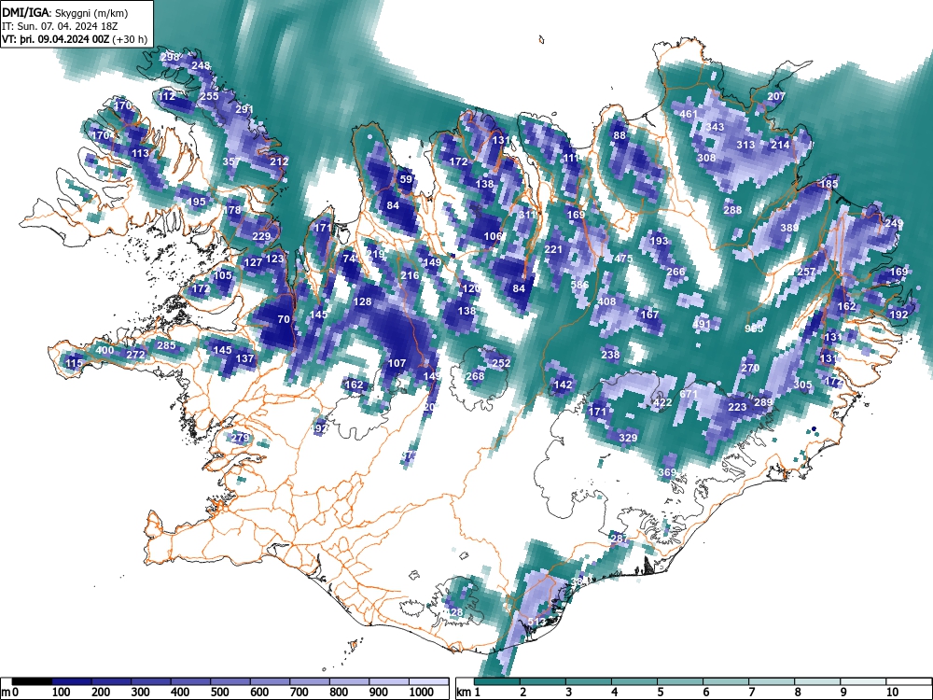Click the map value 195
Viewport: 933px width, 700px height.
196,202
